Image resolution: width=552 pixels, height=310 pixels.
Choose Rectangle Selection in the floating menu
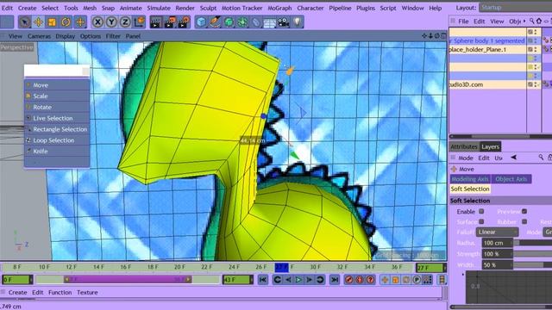pyautogui.click(x=57, y=129)
